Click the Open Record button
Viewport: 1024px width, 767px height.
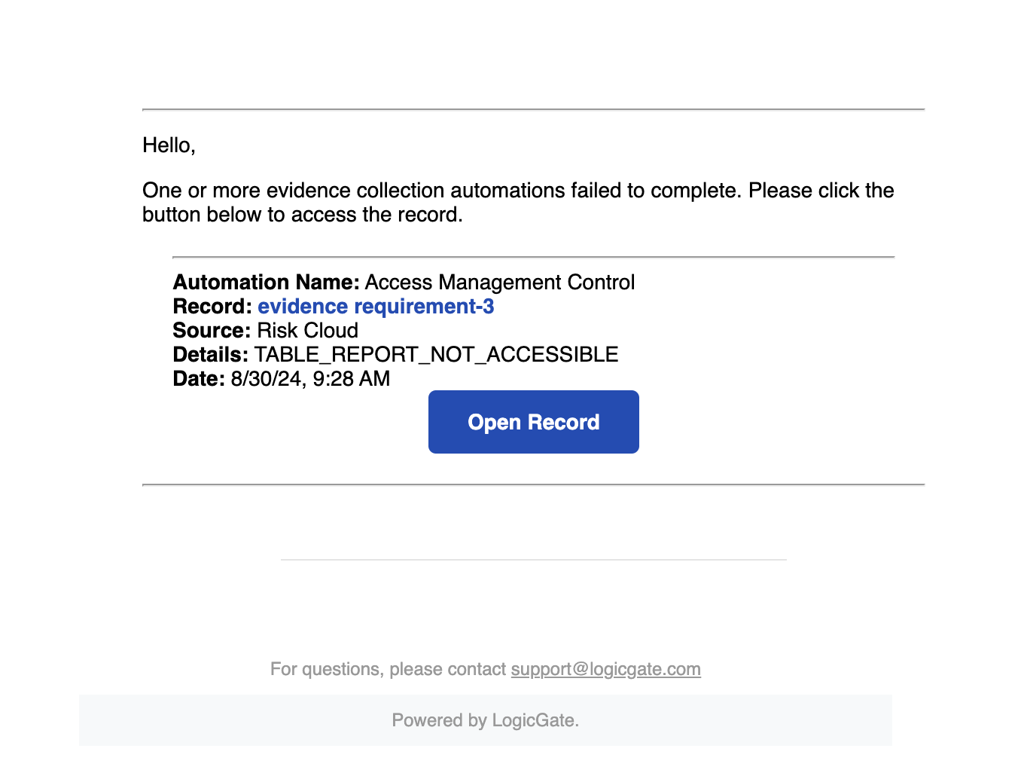click(x=533, y=422)
